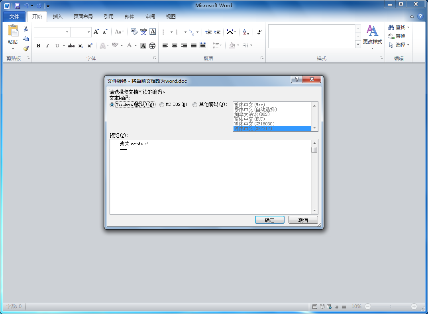Apply strikethrough formatting
The height and width of the screenshot is (314, 428).
(71, 45)
